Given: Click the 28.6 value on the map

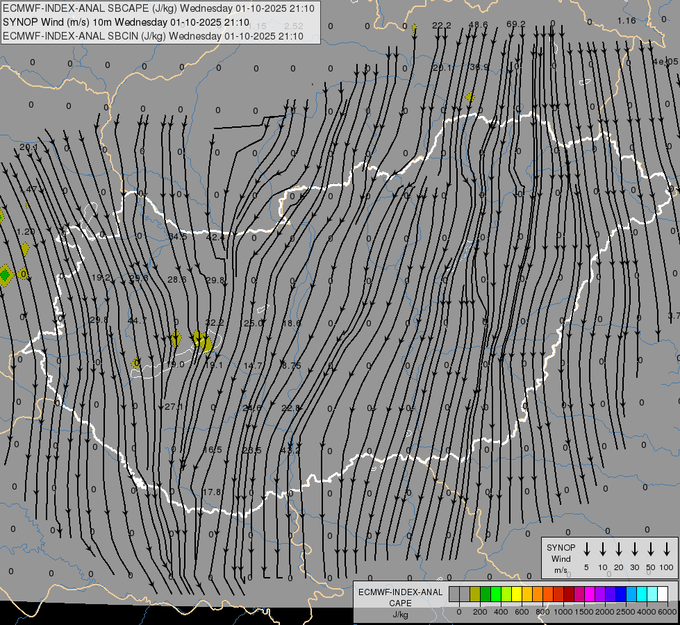Looking at the screenshot, I should click(x=176, y=279).
